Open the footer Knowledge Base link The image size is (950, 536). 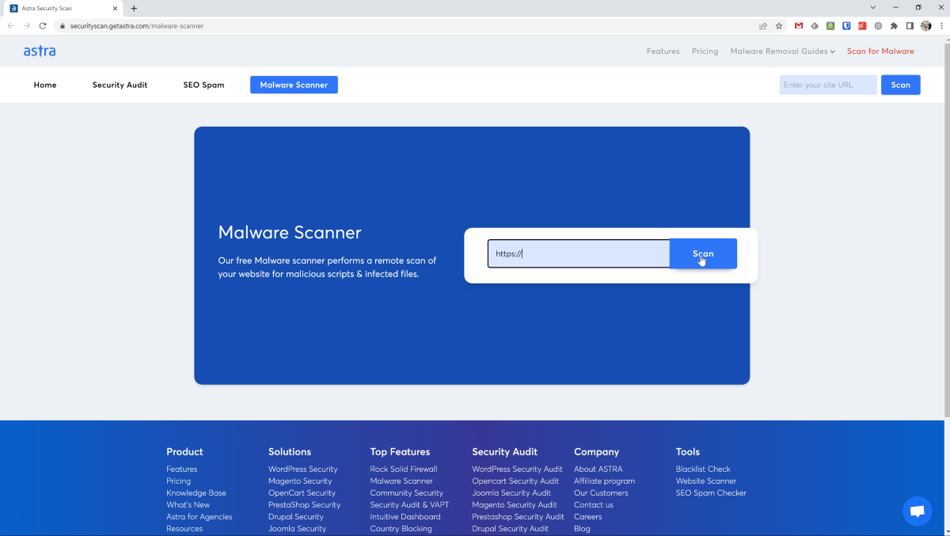click(196, 493)
